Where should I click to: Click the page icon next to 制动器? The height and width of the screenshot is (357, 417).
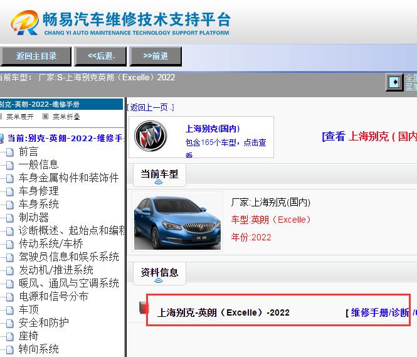(x=10, y=218)
